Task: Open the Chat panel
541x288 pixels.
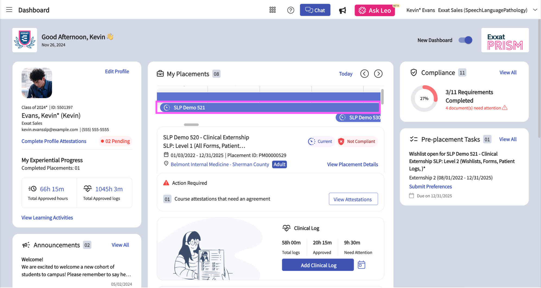Action: coord(315,10)
